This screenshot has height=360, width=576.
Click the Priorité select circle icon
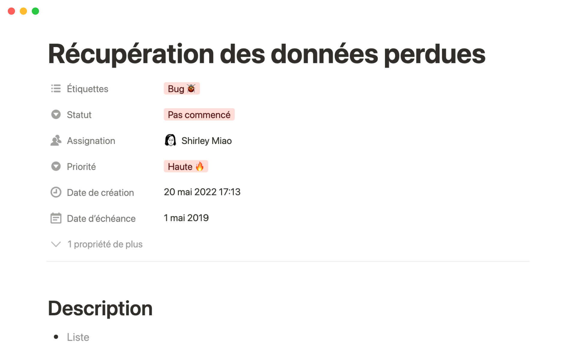[x=56, y=166]
